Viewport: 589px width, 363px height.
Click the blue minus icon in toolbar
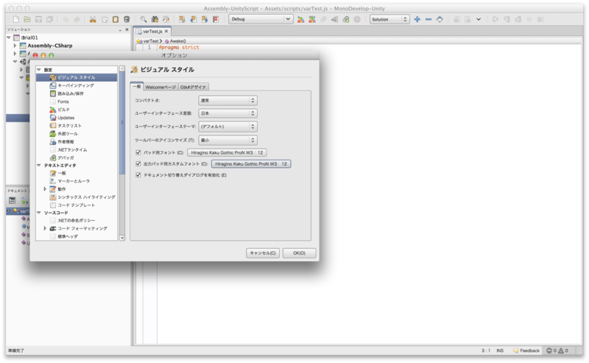(x=428, y=19)
